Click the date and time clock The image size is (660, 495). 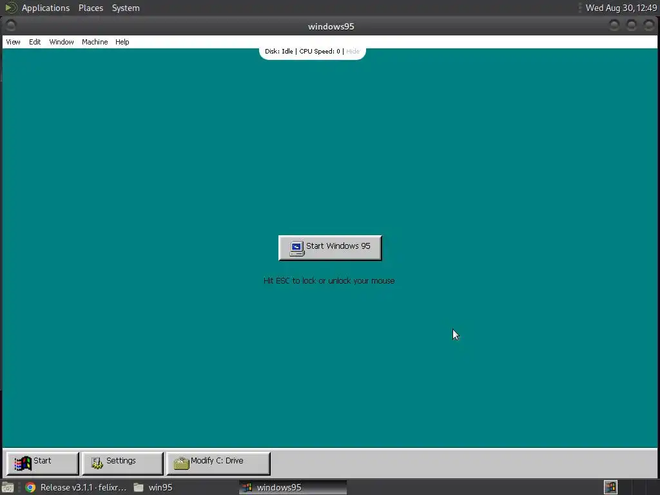(621, 8)
